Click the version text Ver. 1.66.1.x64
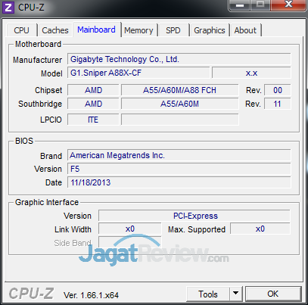The image size is (308, 305). pyautogui.click(x=91, y=295)
